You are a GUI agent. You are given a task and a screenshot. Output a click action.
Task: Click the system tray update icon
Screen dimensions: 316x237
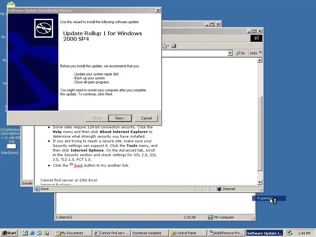coord(290,233)
